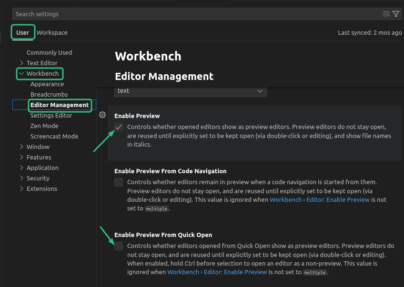The image size is (404, 287).
Task: Check Enable Preview From Quick Open box
Action: coord(119,246)
